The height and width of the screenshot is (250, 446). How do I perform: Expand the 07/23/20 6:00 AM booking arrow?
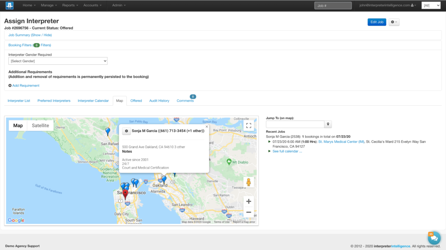pos(269,142)
